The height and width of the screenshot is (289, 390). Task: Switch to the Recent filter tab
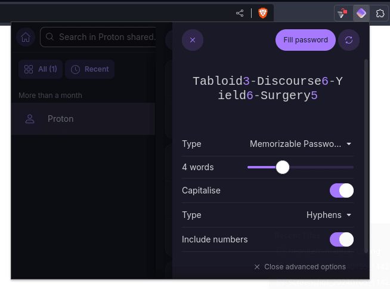pyautogui.click(x=90, y=69)
